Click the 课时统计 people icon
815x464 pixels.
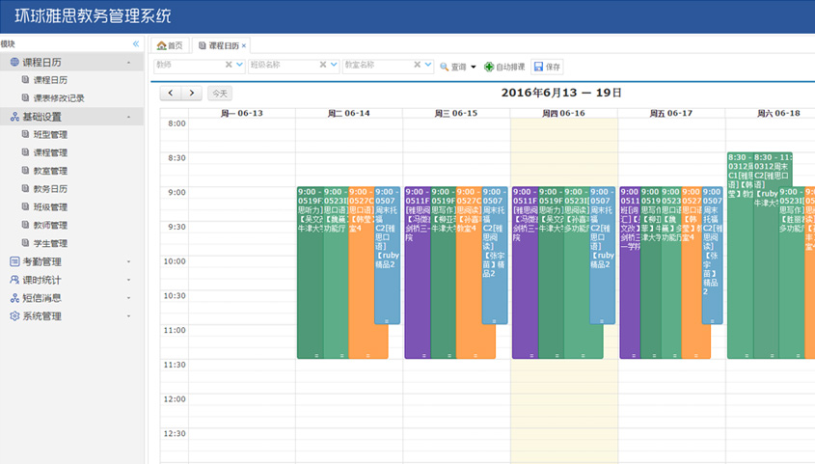coord(14,280)
